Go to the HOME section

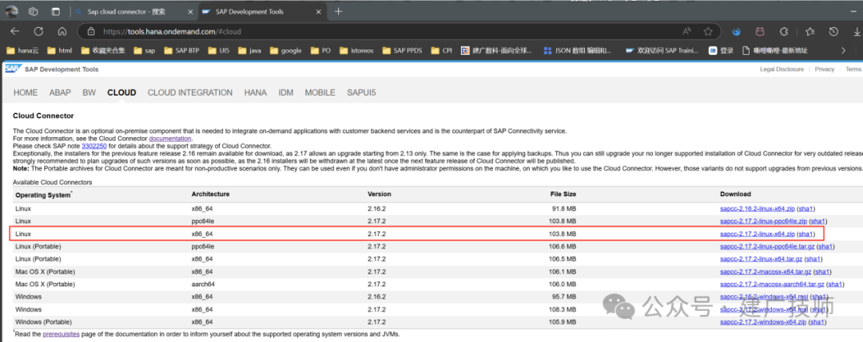(26, 92)
